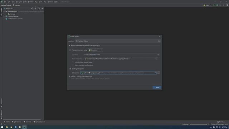The width and height of the screenshot is (229, 129).
Task: Open the Refactor menu
Action: (31, 2)
